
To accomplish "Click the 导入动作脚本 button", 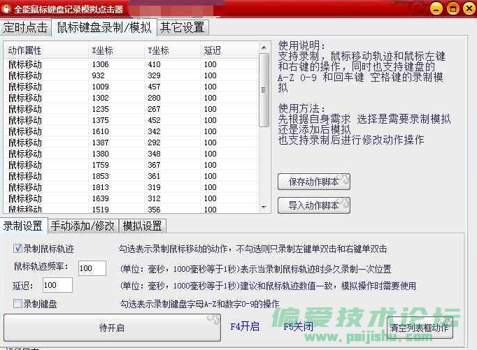I will click(314, 205).
